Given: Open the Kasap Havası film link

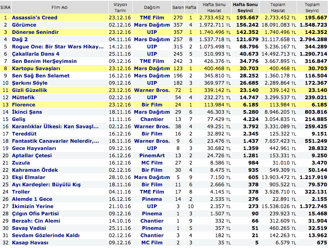Looking at the screenshot, I should click(x=30, y=243).
